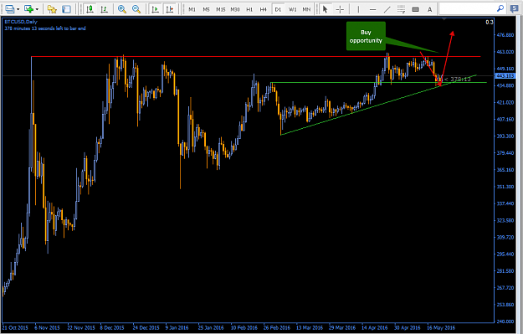Switch to the M5 timeframe
This screenshot has height=334, width=523.
point(206,9)
